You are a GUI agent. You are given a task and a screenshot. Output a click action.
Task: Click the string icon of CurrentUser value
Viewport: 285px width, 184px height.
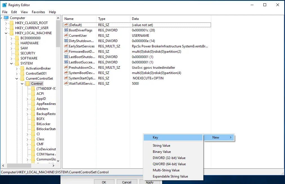[x=66, y=35]
